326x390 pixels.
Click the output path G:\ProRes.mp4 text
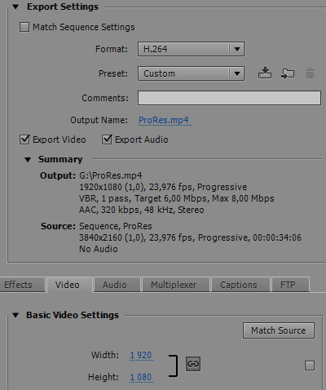click(x=111, y=175)
